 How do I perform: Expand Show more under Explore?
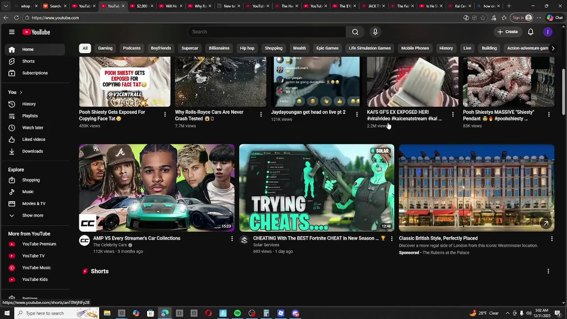coord(35,216)
